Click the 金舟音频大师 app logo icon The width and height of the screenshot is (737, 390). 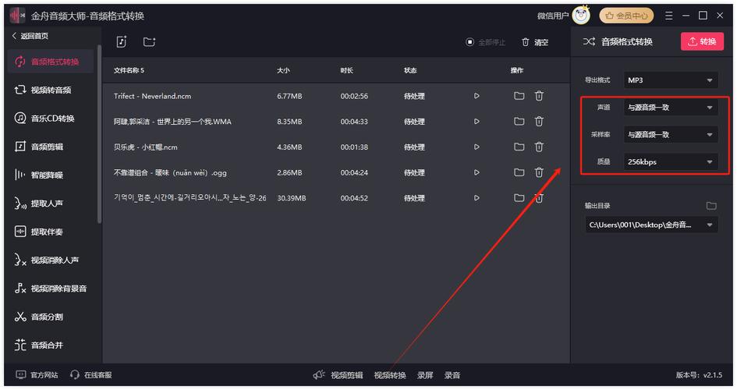[x=17, y=16]
